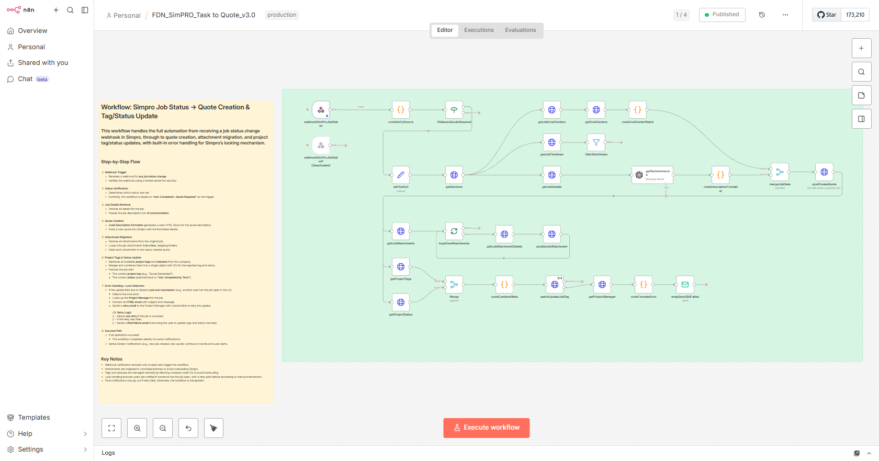The image size is (879, 461).
Task: Open Personal breadcrumb link
Action: pos(123,15)
